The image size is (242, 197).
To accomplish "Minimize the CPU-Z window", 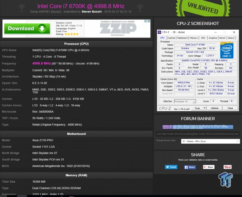I will [215, 32].
